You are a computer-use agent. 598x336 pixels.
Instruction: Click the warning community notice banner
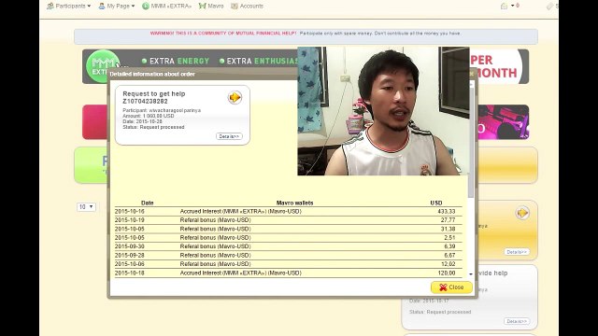coord(306,36)
